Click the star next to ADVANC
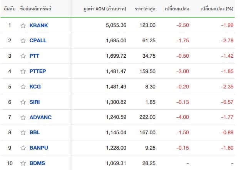 23,117
